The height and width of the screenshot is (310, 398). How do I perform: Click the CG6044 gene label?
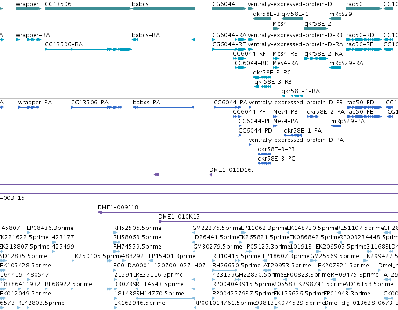(x=224, y=4)
